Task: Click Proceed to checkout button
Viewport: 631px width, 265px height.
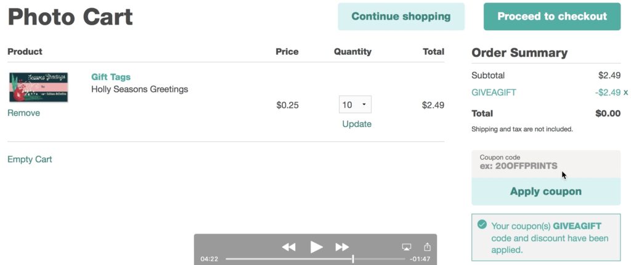Action: coord(552,17)
